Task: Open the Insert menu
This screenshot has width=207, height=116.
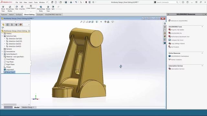Action: [30, 2]
